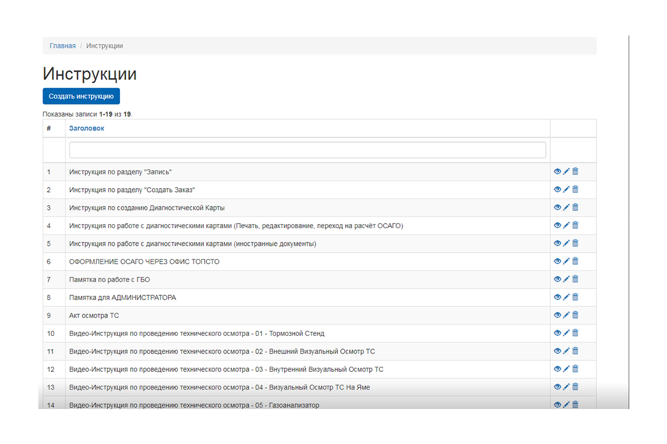View 'Инструкция по созданию Диагностической Карты' eye icon
This screenshot has height=444, width=667.
click(558, 207)
